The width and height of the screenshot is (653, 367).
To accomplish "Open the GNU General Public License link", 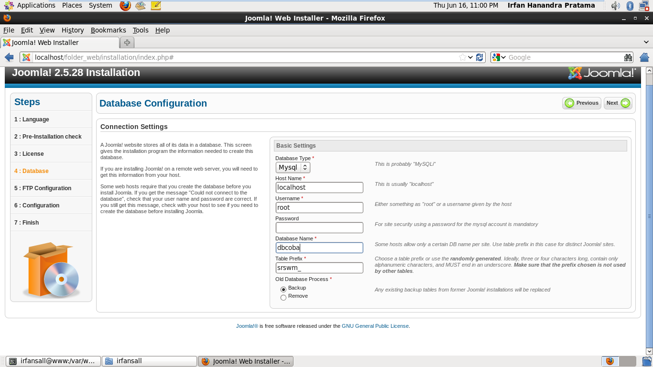I will (375, 326).
